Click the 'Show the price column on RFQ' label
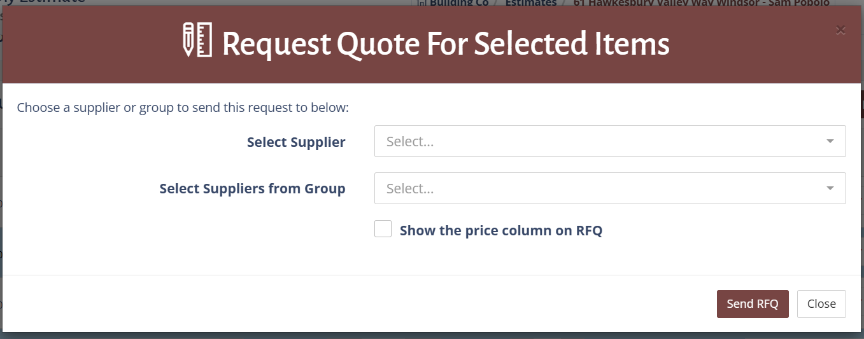Image resolution: width=864 pixels, height=339 pixels. pos(500,230)
